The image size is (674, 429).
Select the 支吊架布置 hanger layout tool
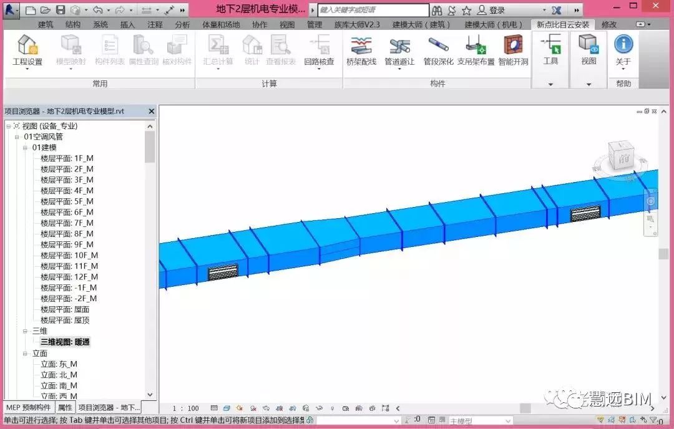pos(476,52)
